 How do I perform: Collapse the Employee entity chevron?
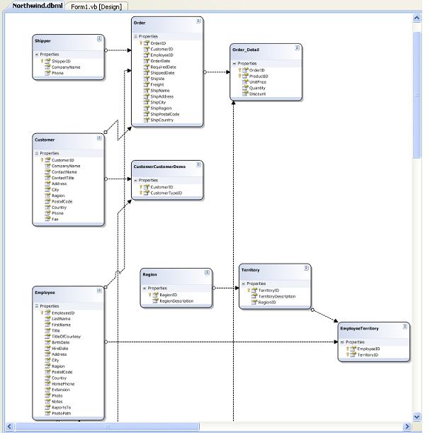pyautogui.click(x=99, y=291)
